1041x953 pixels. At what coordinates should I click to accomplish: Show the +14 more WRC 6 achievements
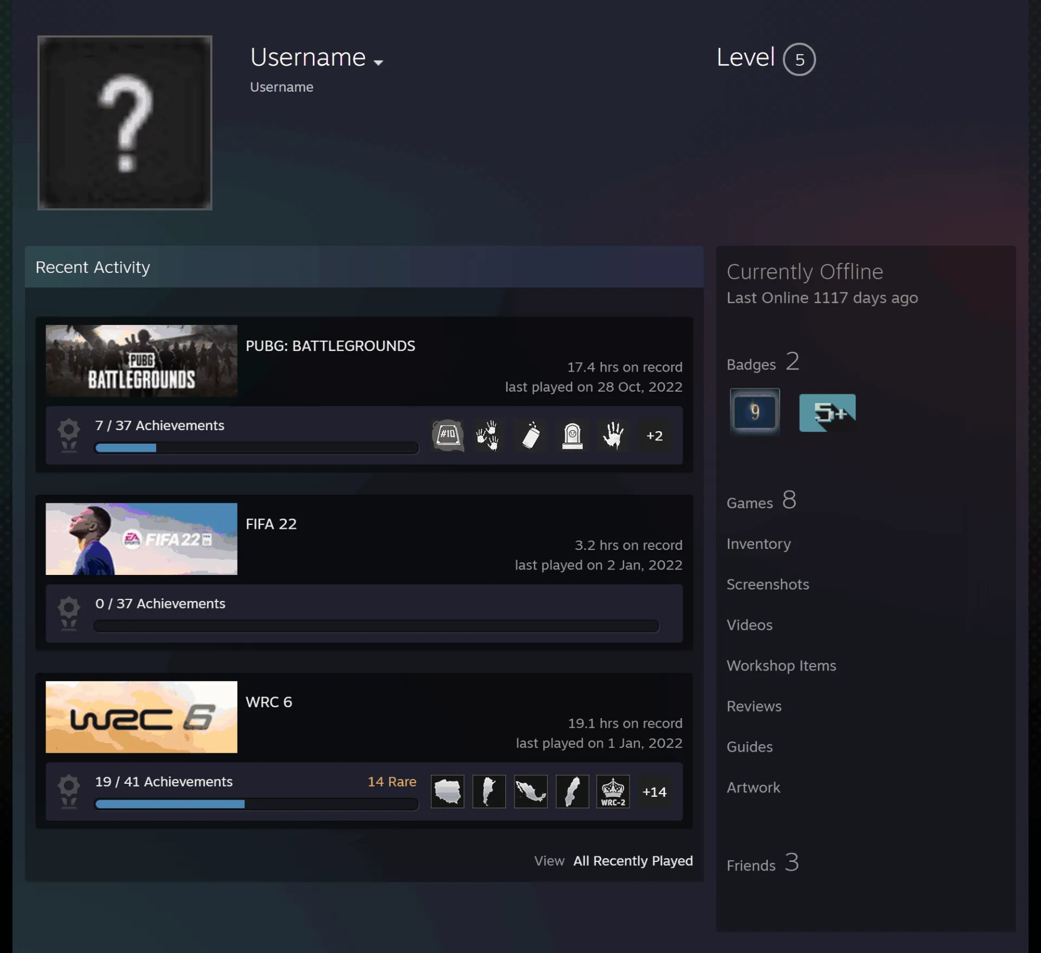tap(654, 791)
